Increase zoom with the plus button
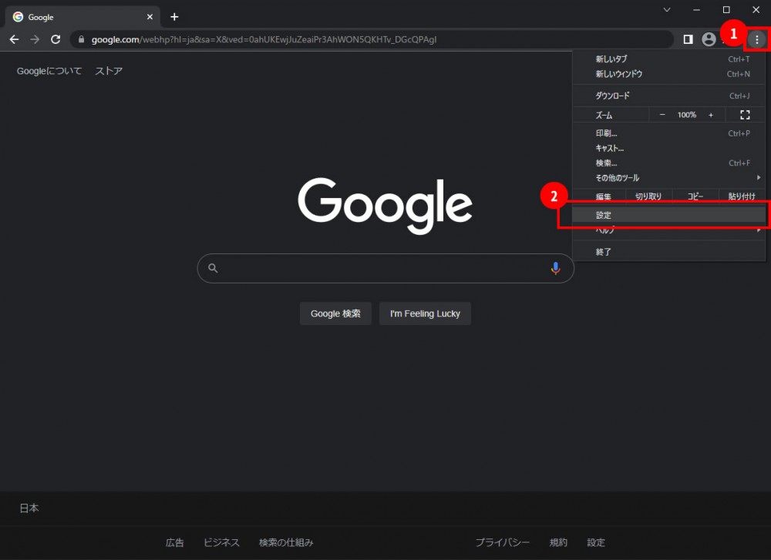This screenshot has width=771, height=560. coord(711,115)
